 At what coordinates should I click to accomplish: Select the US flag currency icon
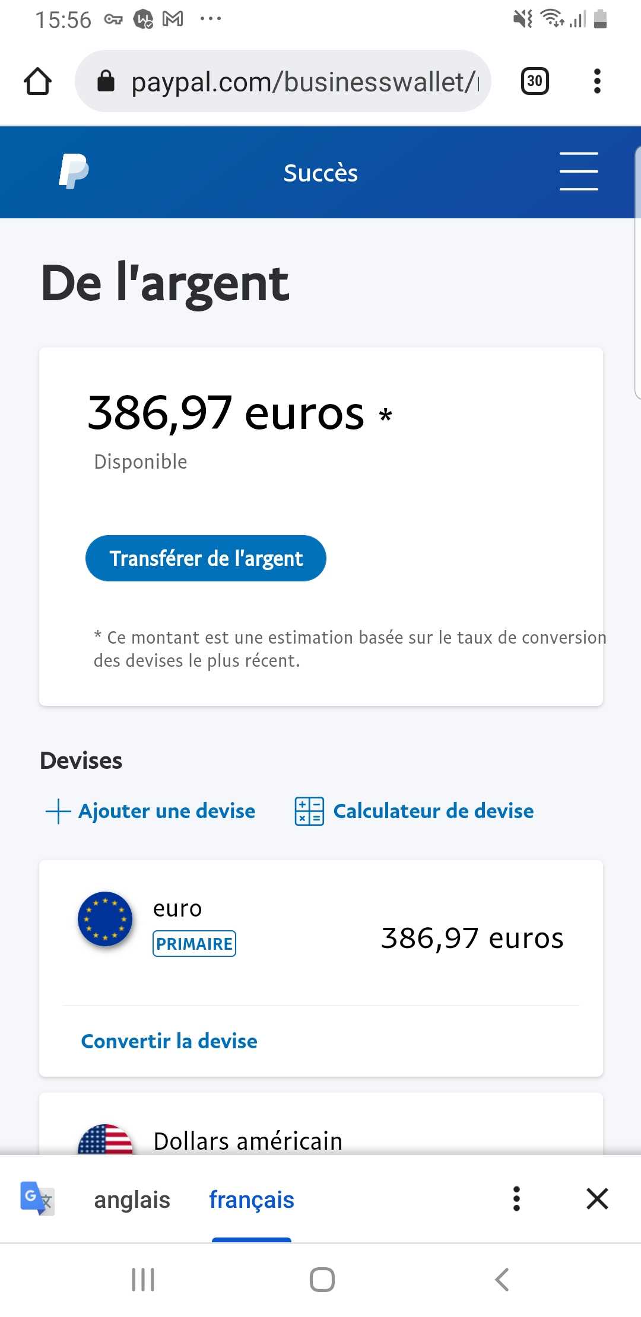click(105, 1140)
